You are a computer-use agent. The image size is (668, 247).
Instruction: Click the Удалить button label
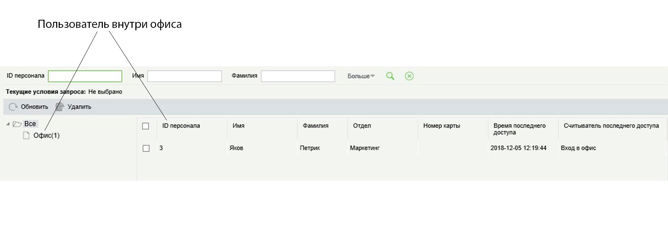(x=79, y=107)
